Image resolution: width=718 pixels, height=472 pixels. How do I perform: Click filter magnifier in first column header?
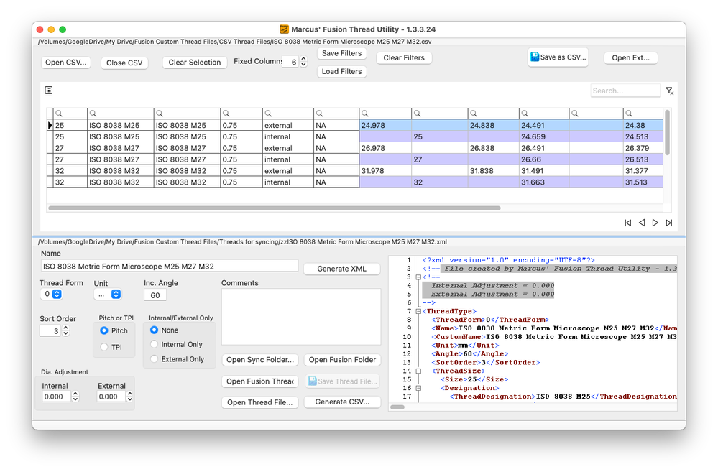point(59,114)
